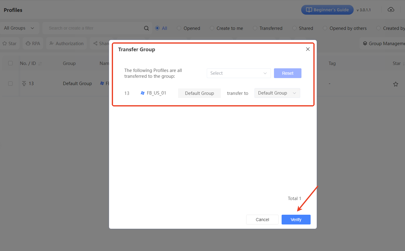
Task: Click the Authorization toolbar button
Action: tap(66, 44)
